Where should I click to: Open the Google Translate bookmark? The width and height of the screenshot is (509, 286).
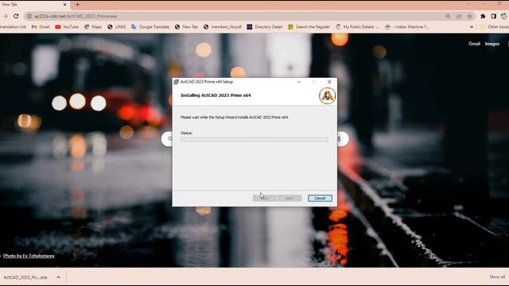[150, 27]
